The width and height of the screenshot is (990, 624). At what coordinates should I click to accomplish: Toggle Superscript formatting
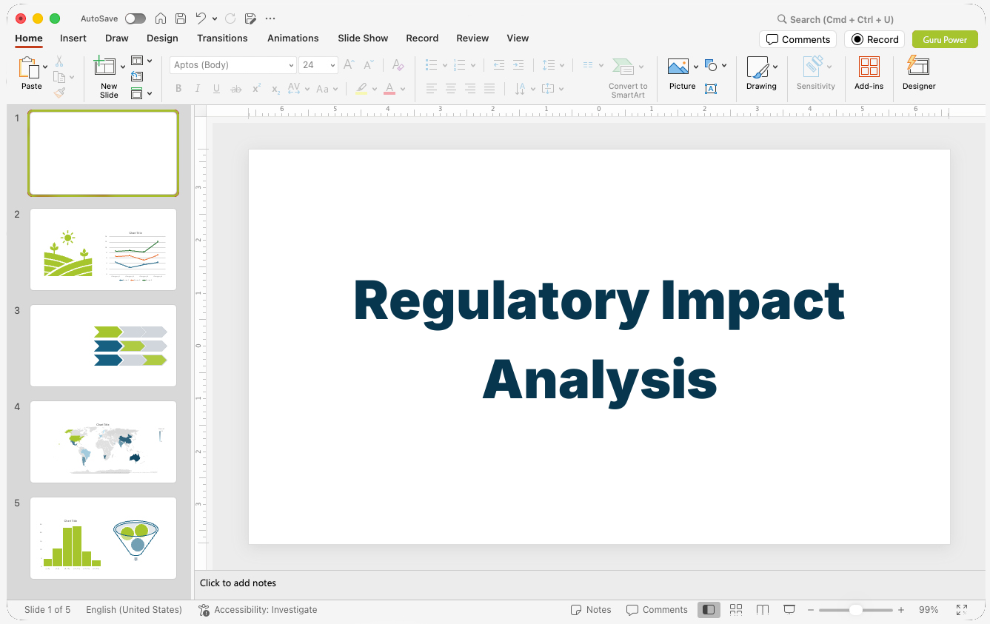tap(256, 89)
